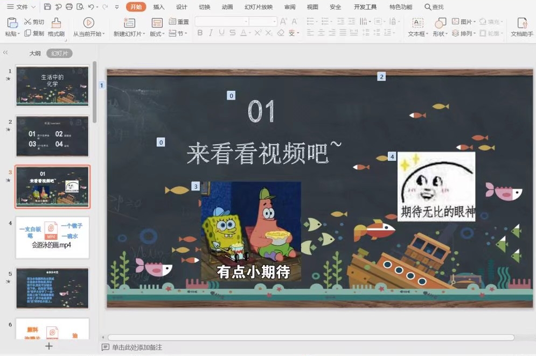Image resolution: width=536 pixels, height=356 pixels.
Task: Select the 幻灯片 view pill in panel
Action: click(59, 53)
